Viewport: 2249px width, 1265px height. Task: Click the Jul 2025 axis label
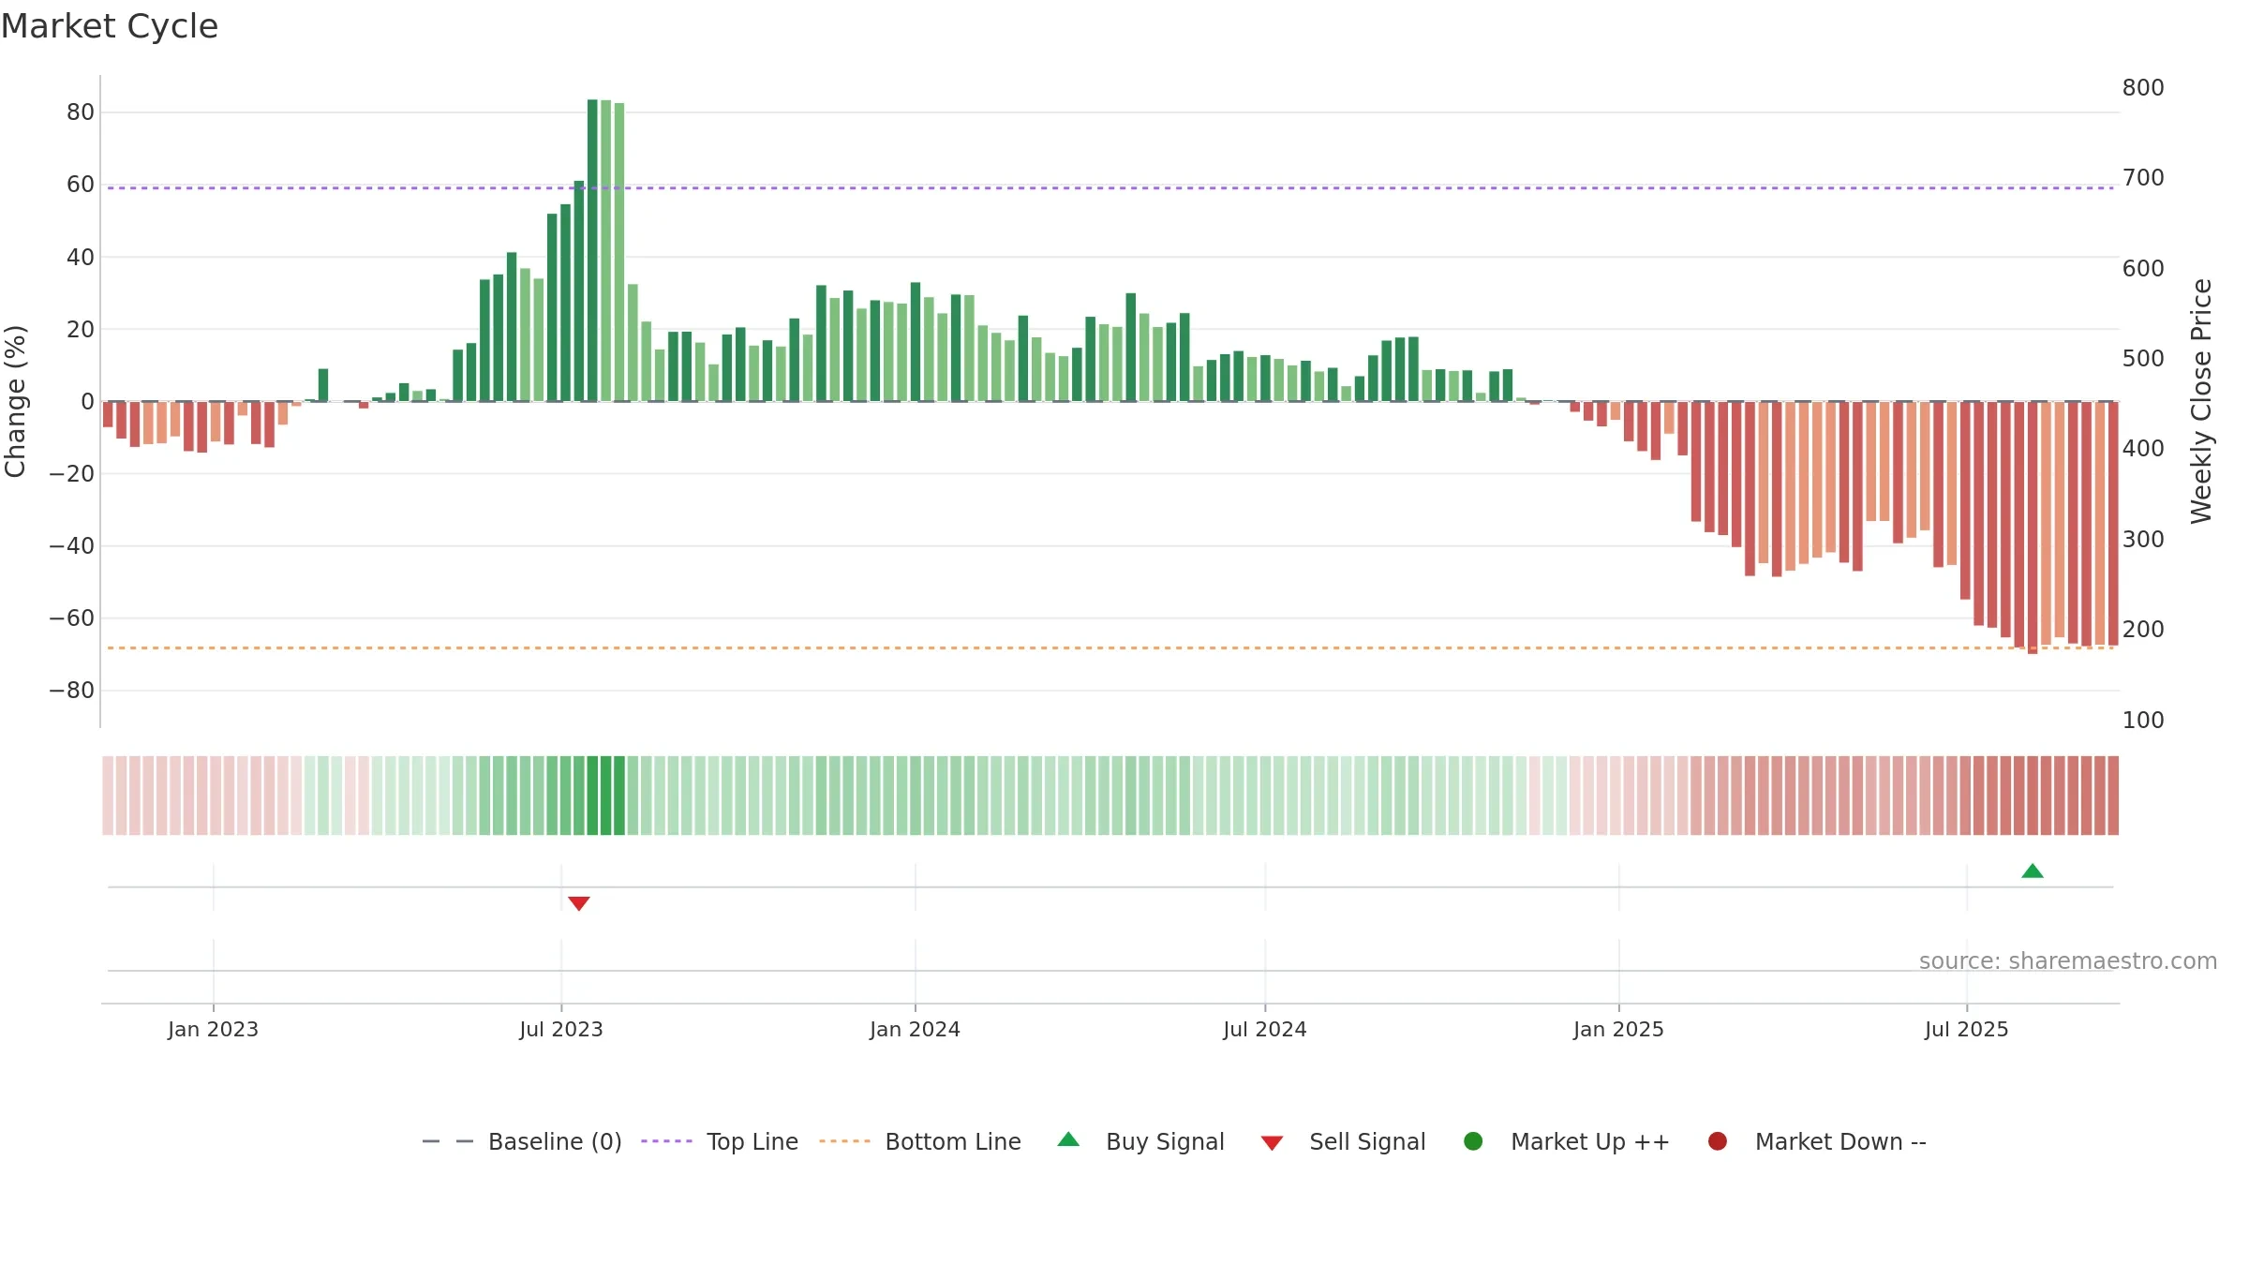pyautogui.click(x=1967, y=1030)
